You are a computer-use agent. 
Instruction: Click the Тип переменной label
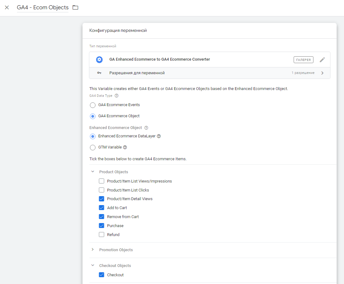click(103, 46)
